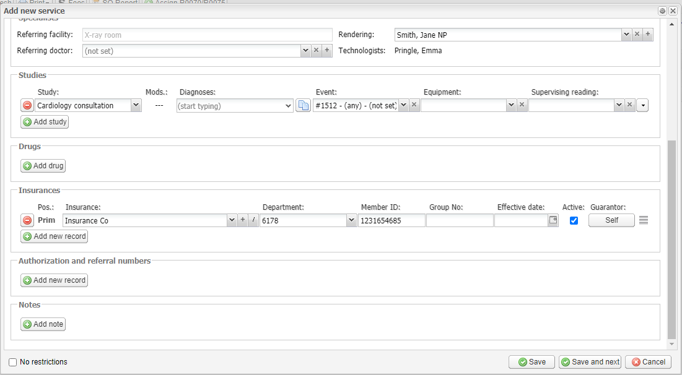
Task: Clear the Rendering specialist selection
Action: pos(637,34)
